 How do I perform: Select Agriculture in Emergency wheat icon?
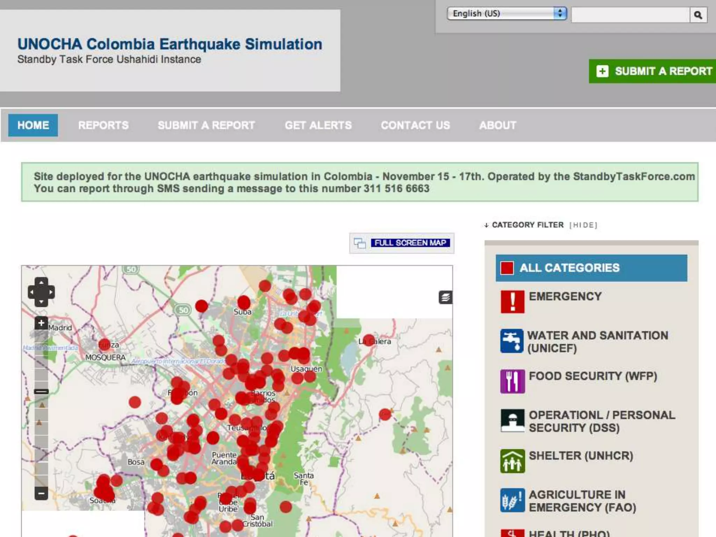512,500
